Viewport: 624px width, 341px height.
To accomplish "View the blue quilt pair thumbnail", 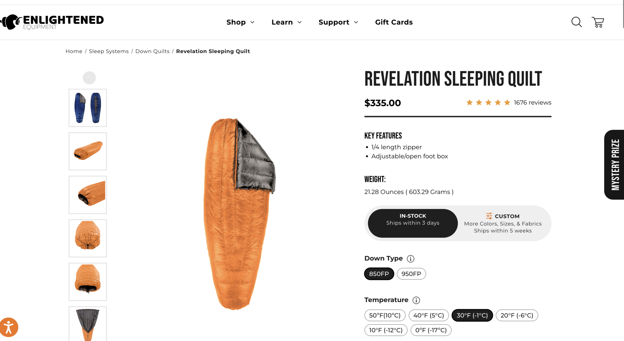I will click(88, 108).
